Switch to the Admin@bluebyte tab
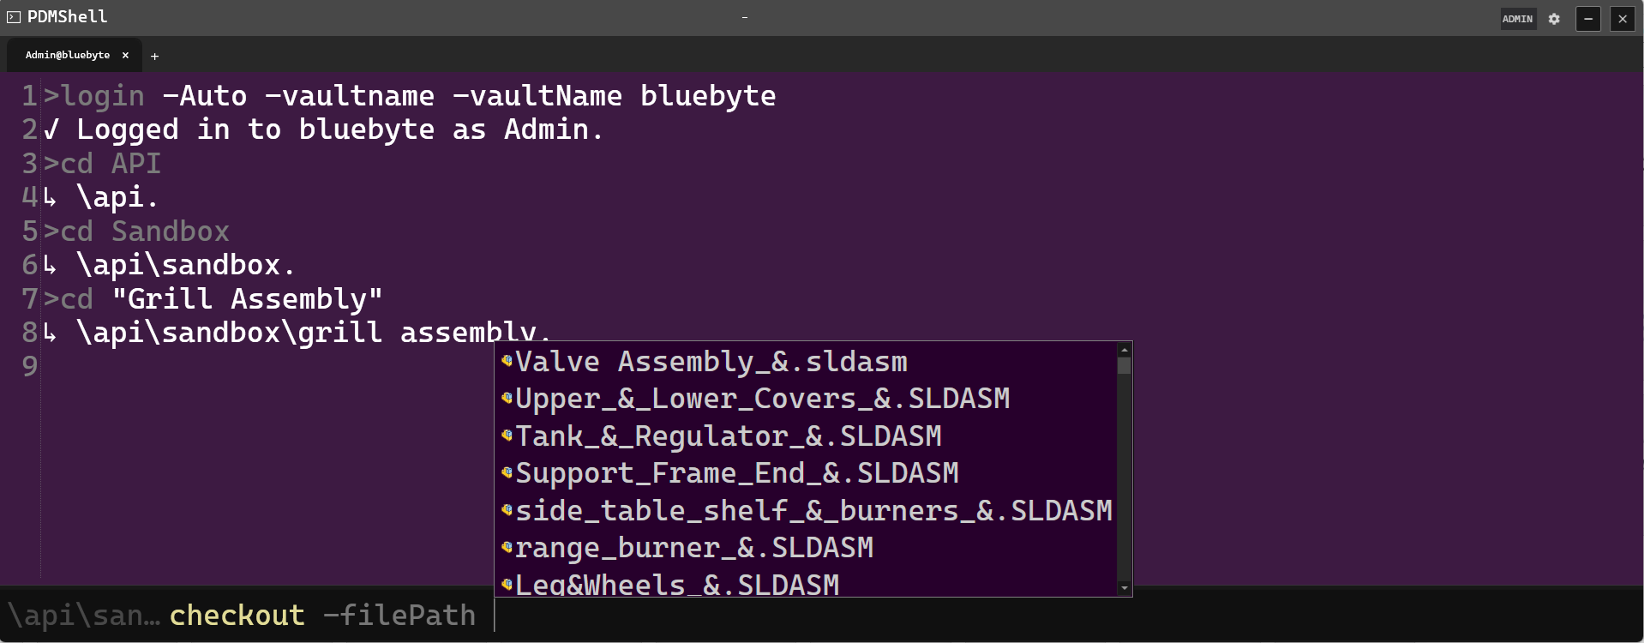 click(68, 55)
